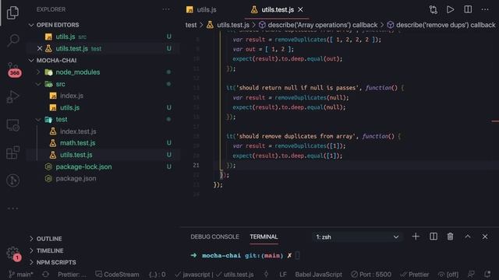Open the Extensions view
499x280 pixels.
pyautogui.click(x=12, y=152)
